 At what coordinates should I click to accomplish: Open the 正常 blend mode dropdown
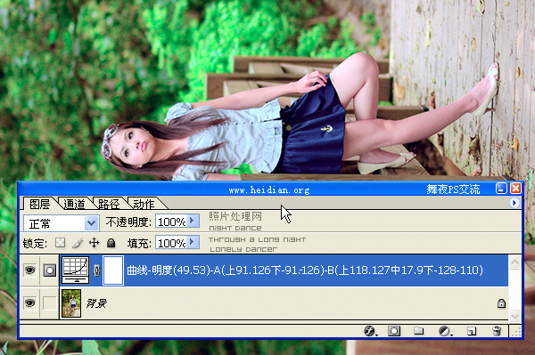(62, 223)
